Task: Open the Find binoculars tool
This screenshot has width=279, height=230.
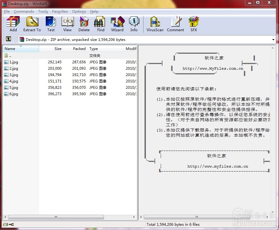Action: pyautogui.click(x=101, y=24)
